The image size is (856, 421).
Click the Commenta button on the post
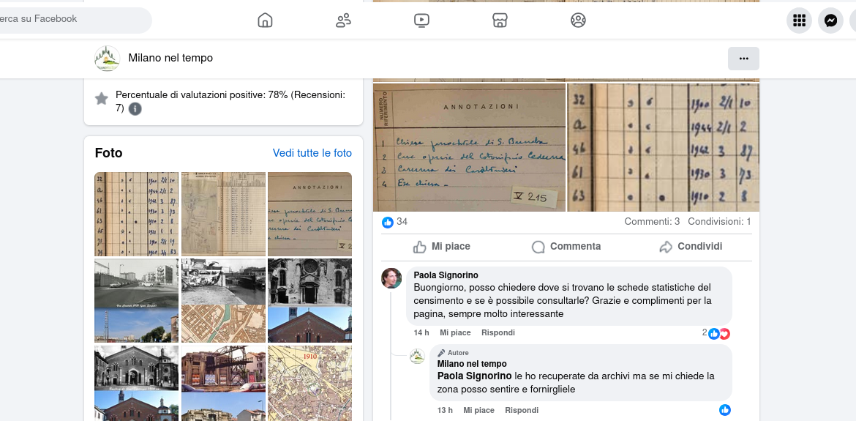[x=566, y=247]
